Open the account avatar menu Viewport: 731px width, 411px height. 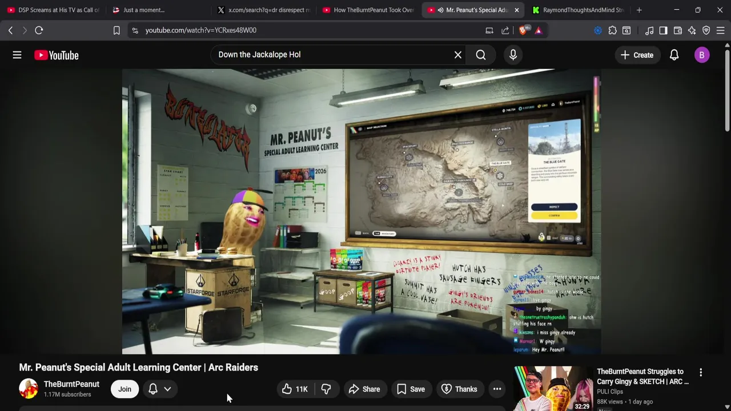click(x=702, y=55)
